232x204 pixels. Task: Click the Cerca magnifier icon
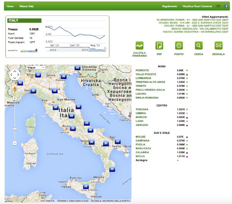[199, 46]
